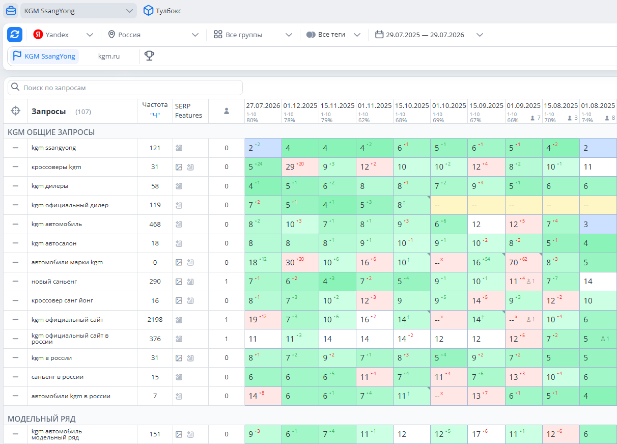Collapse the KGM ОБЩИЕ ЗАПРОСЫ group

(x=51, y=132)
